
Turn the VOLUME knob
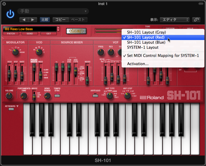(9, 96)
